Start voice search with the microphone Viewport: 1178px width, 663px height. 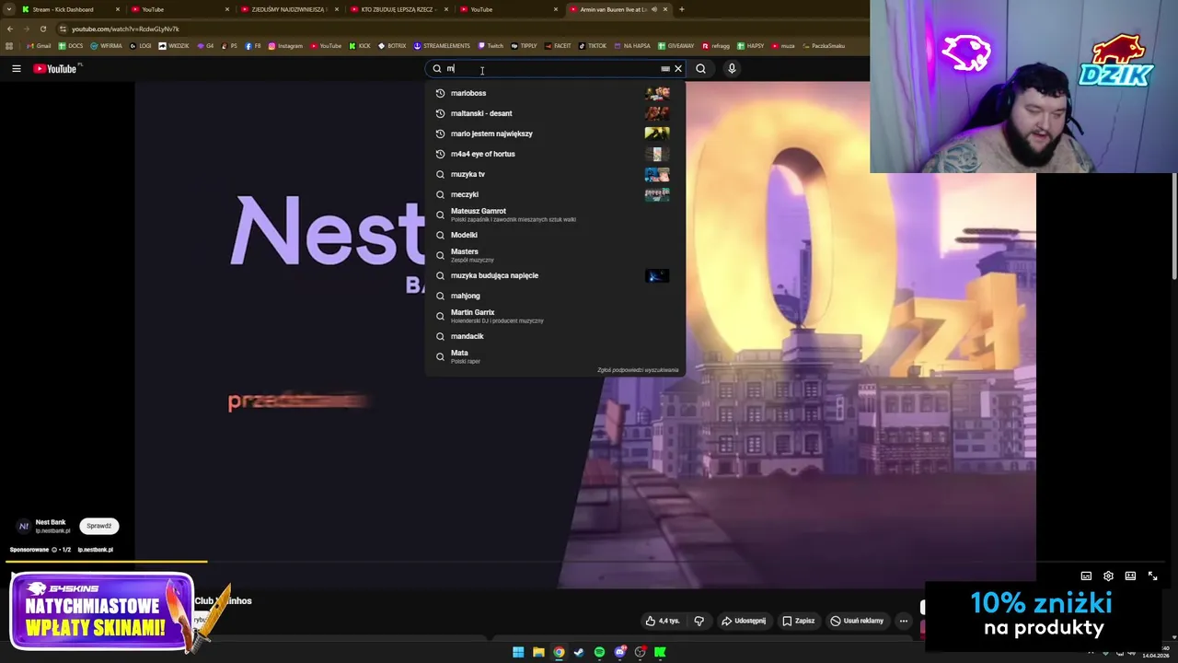[732, 68]
